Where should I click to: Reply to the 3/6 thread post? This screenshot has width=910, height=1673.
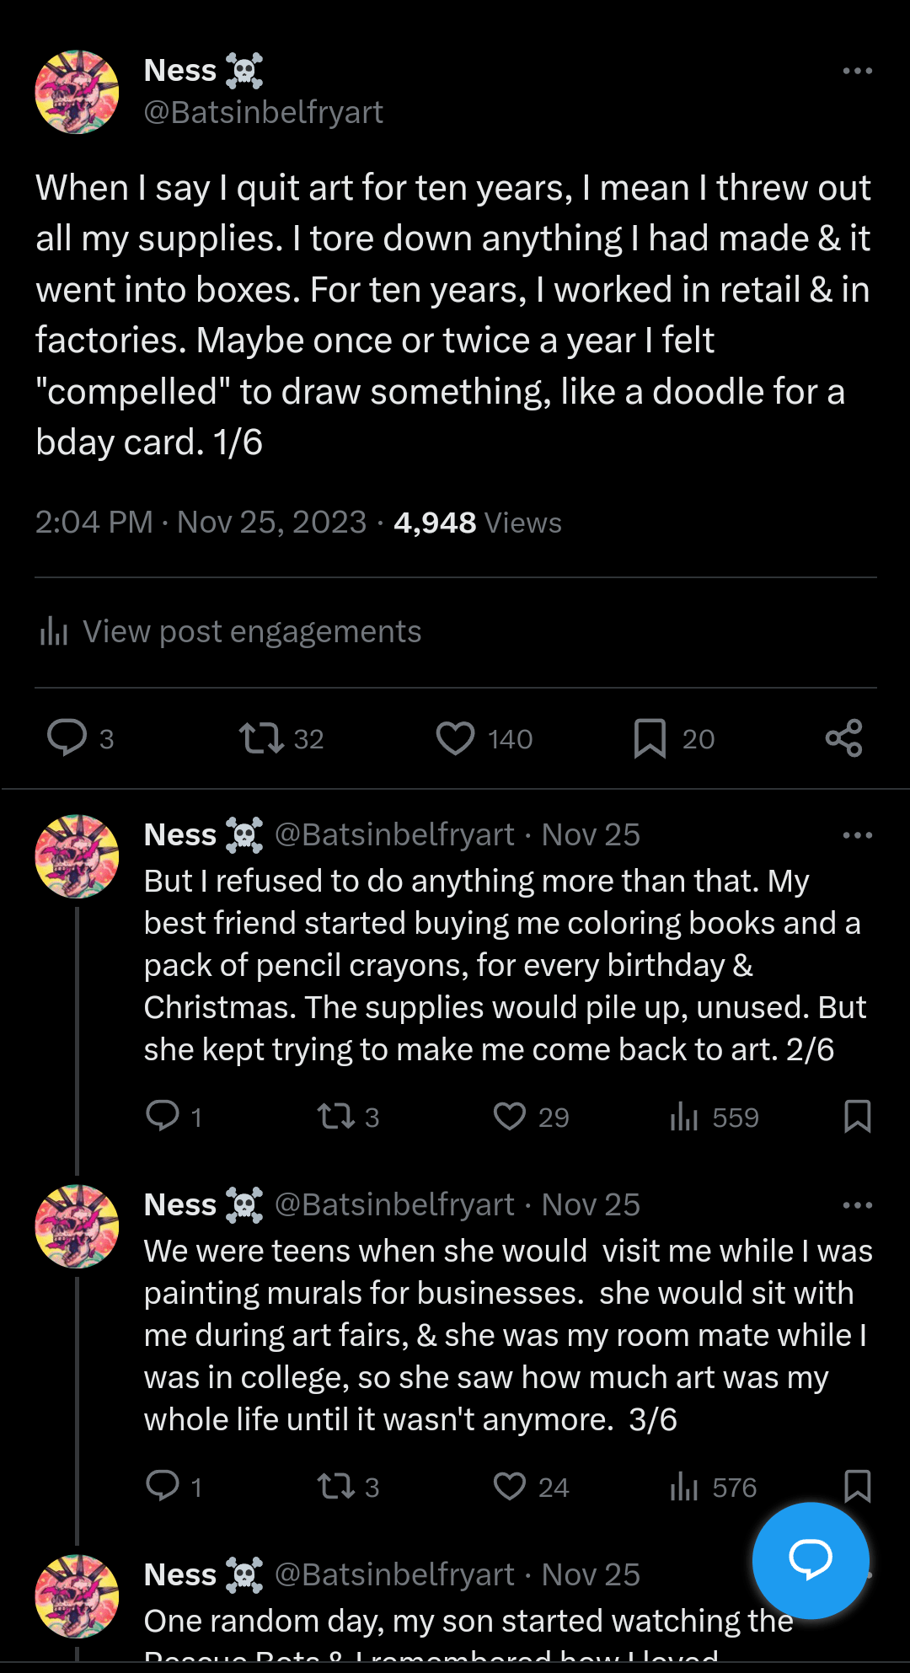pyautogui.click(x=163, y=1486)
